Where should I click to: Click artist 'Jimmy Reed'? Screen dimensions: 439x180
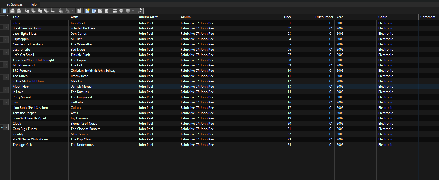(79, 76)
